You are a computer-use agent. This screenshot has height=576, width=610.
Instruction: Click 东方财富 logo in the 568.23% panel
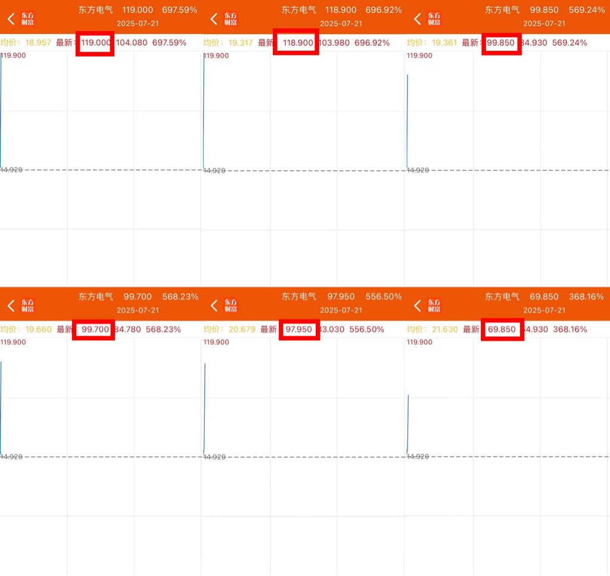pos(27,306)
